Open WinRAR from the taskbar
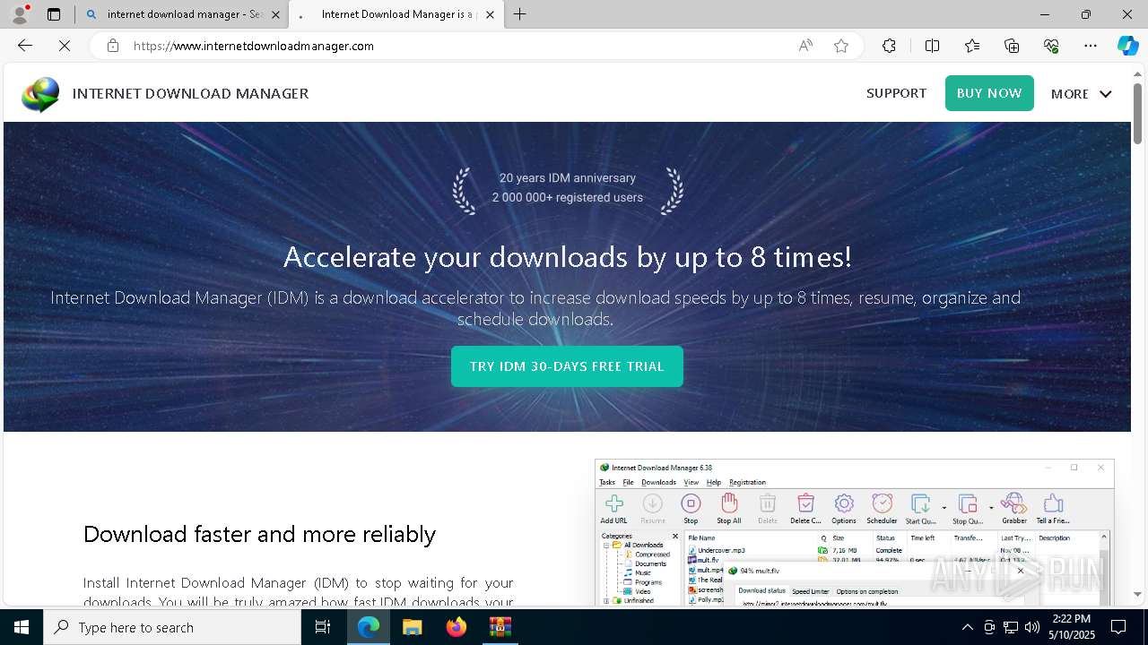This screenshot has height=645, width=1148. tap(500, 627)
